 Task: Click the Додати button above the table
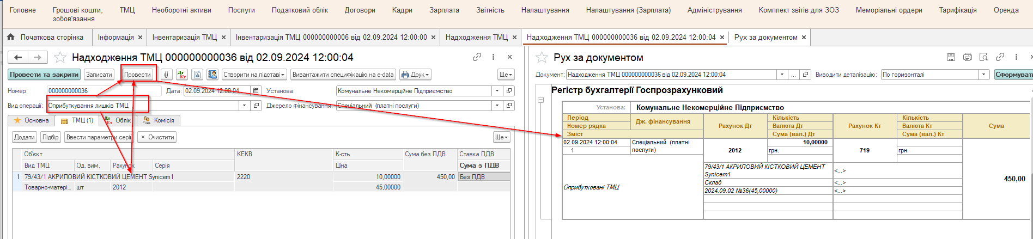[x=25, y=137]
